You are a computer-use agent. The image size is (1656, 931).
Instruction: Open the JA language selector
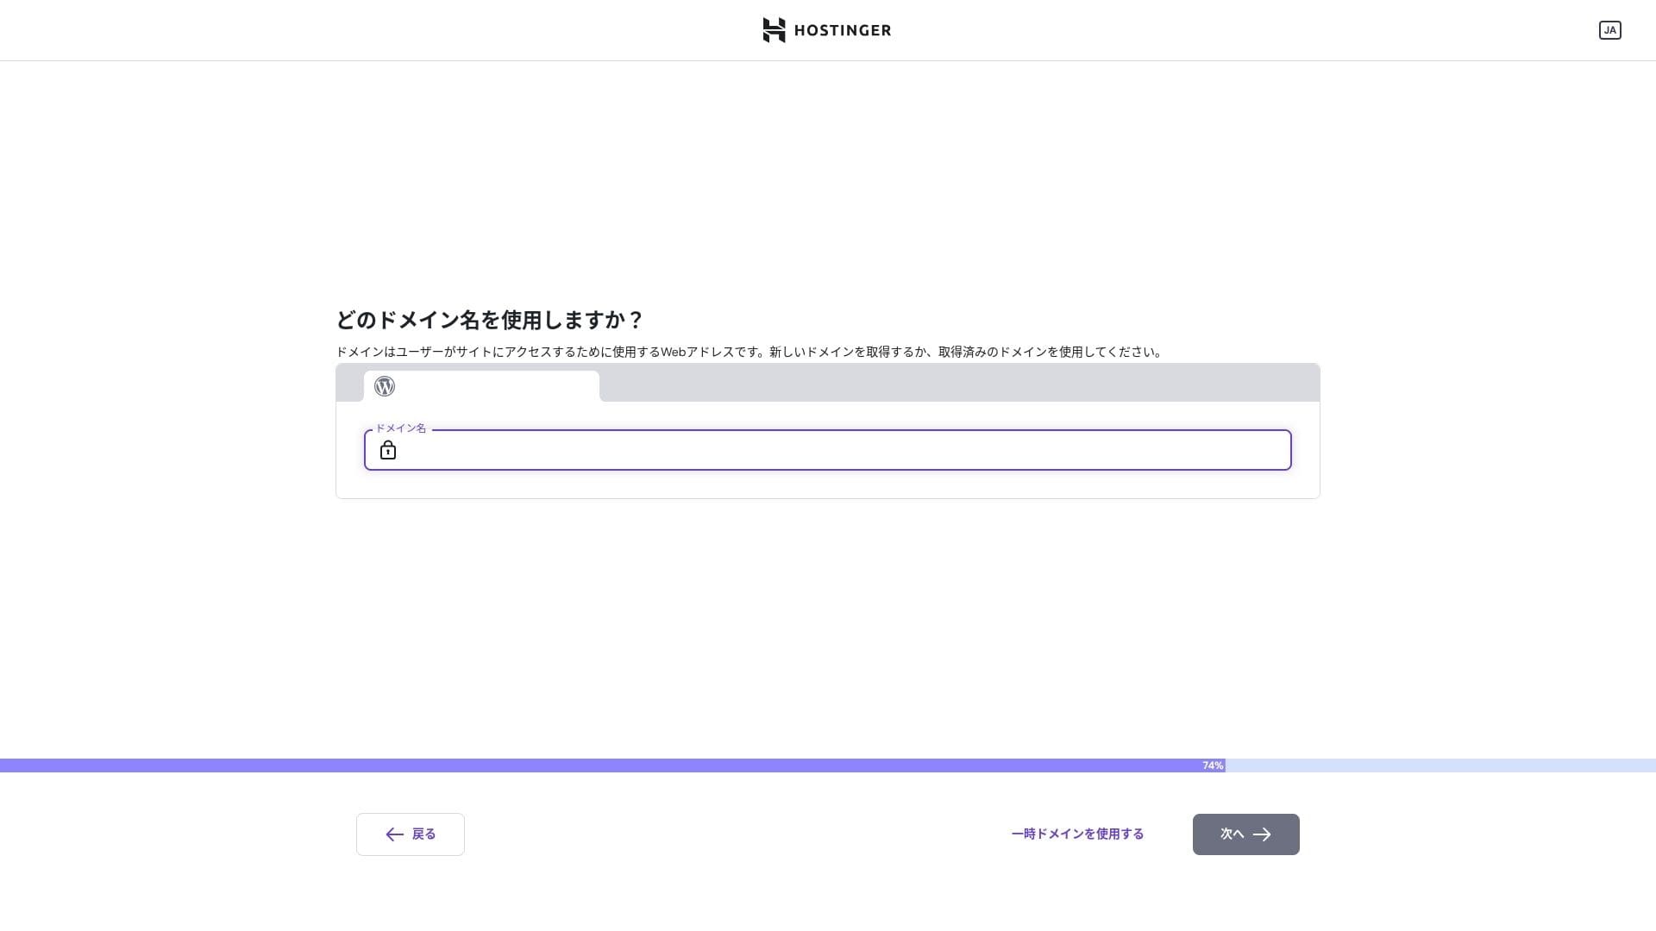[x=1609, y=30]
